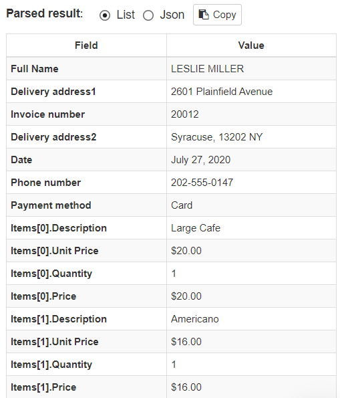This screenshot has width=340, height=398.
Task: Click the Items[0].Unit Price field label
Action: 55,251
